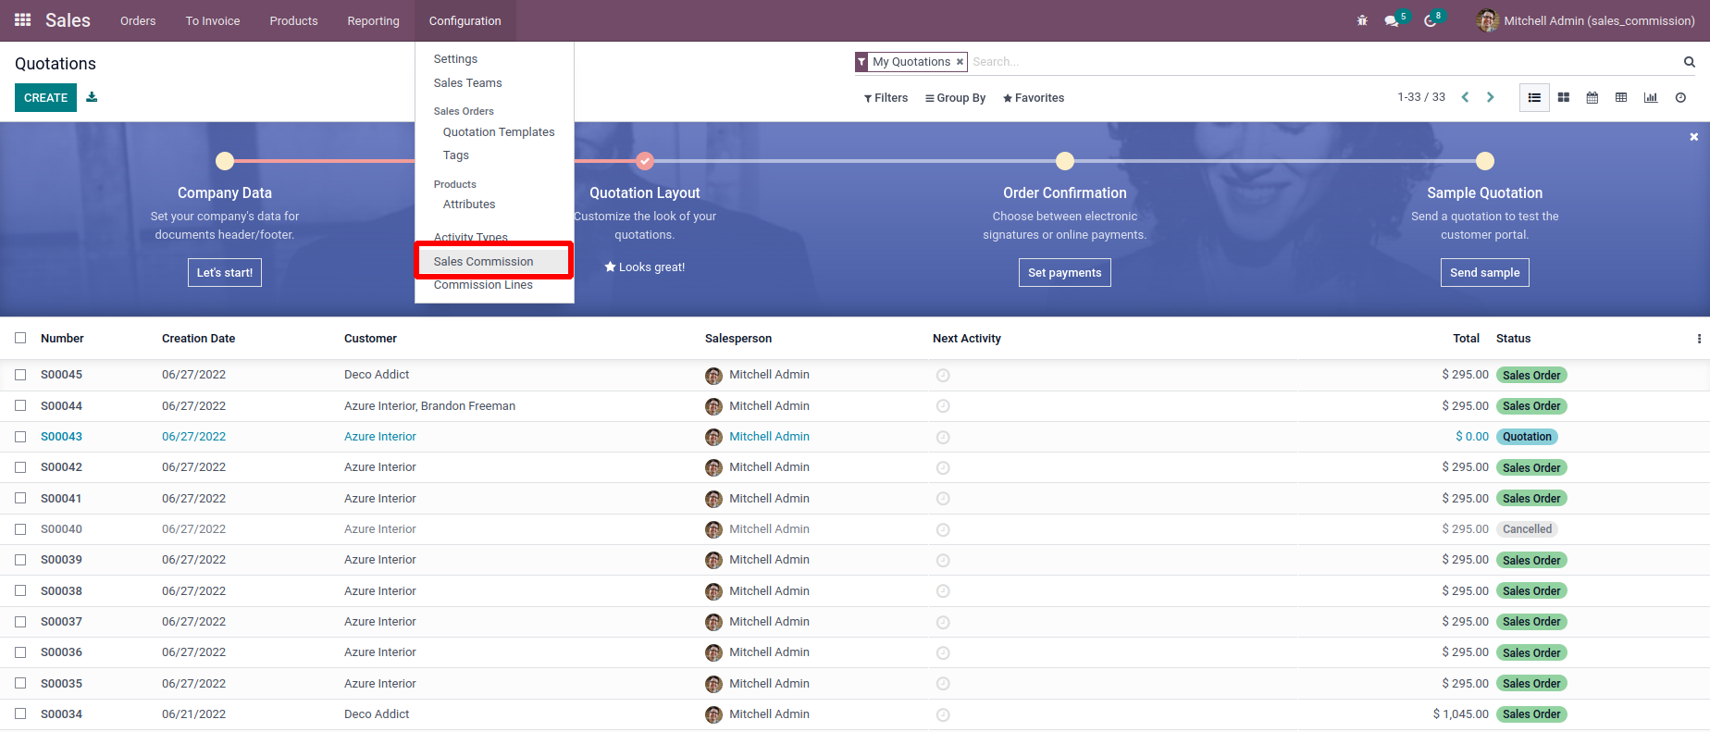This screenshot has width=1710, height=732.
Task: Click the Sample Quotation step circle
Action: (x=1485, y=161)
